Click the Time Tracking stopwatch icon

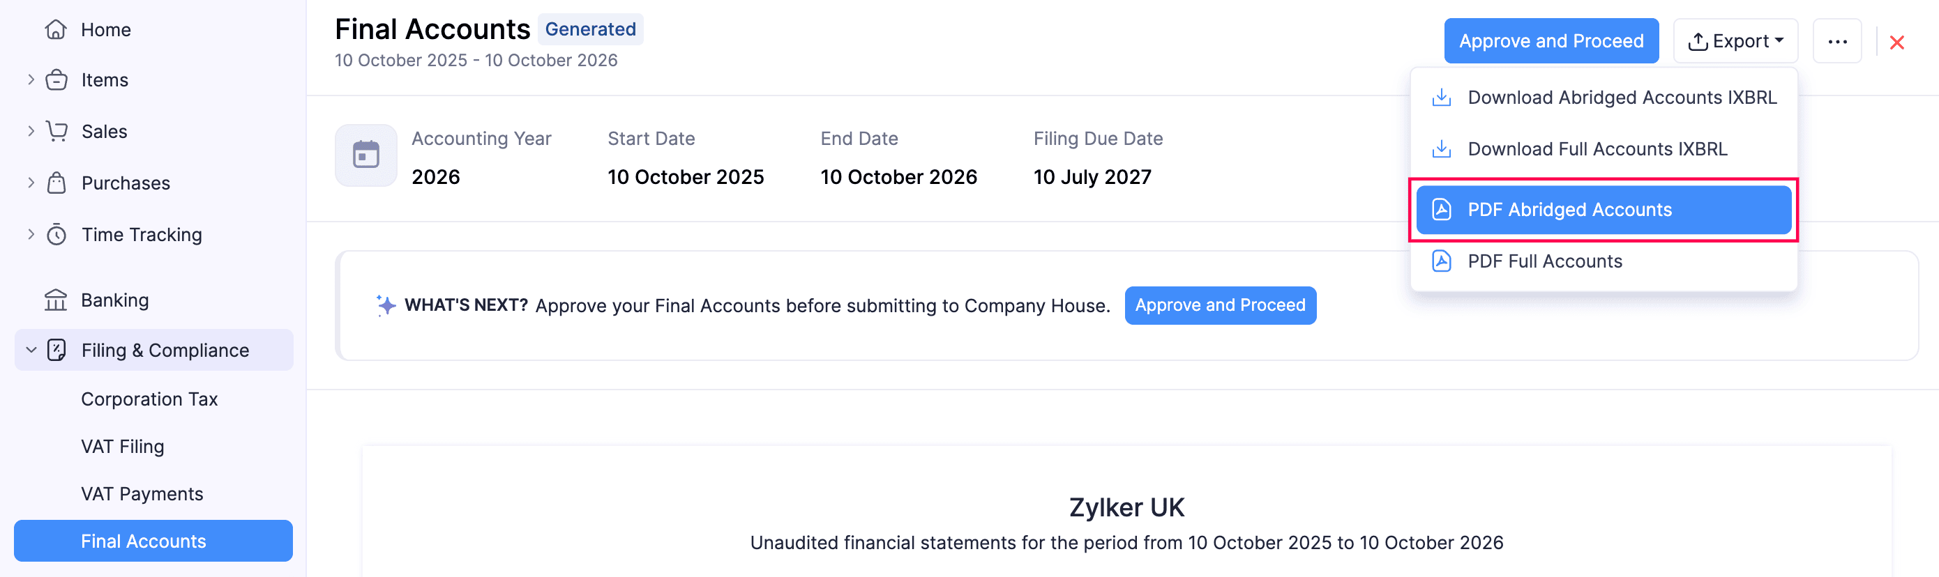[56, 235]
